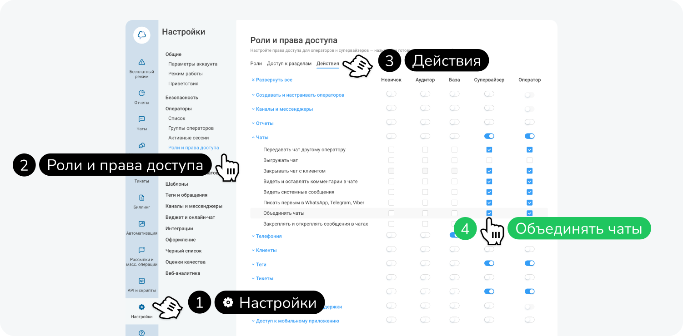
Task: Check Выгружать чат for Оператор
Action: pyautogui.click(x=529, y=160)
